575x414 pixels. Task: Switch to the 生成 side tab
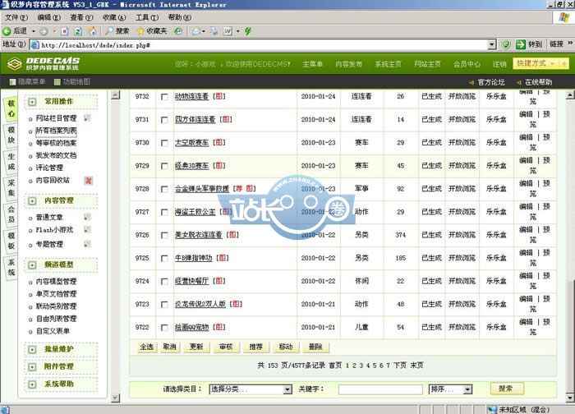(11, 161)
